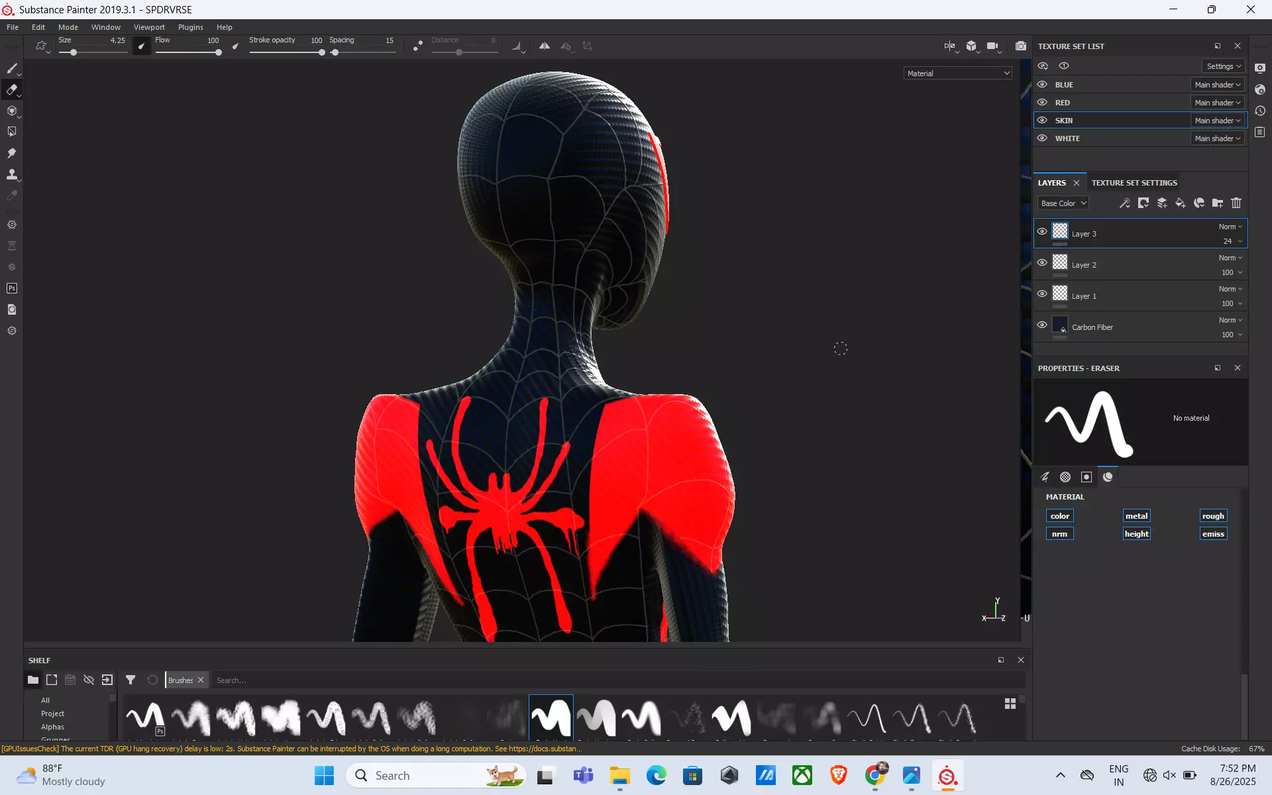The height and width of the screenshot is (795, 1272).
Task: Click the Export to Photoshop plugin icon
Action: (12, 288)
